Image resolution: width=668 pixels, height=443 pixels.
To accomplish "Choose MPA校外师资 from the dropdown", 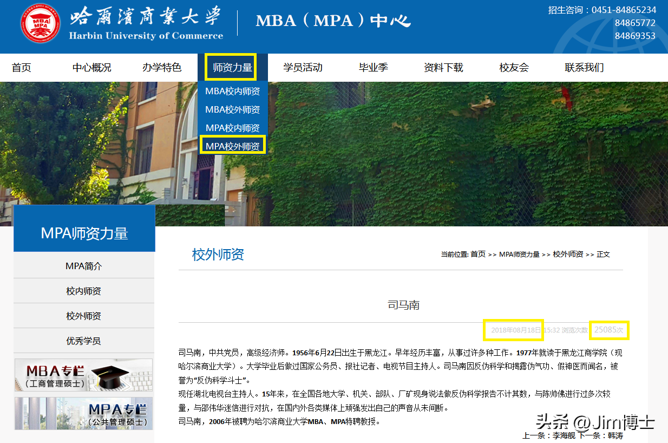I will point(233,146).
